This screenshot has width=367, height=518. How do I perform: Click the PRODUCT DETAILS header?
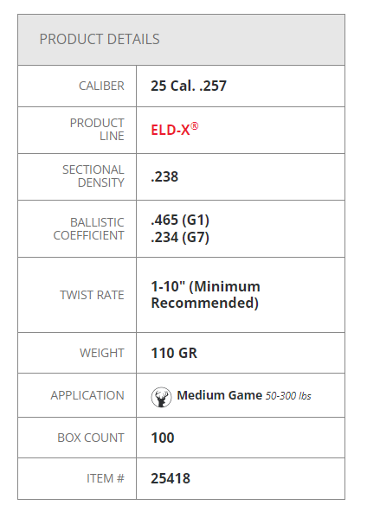click(100, 39)
